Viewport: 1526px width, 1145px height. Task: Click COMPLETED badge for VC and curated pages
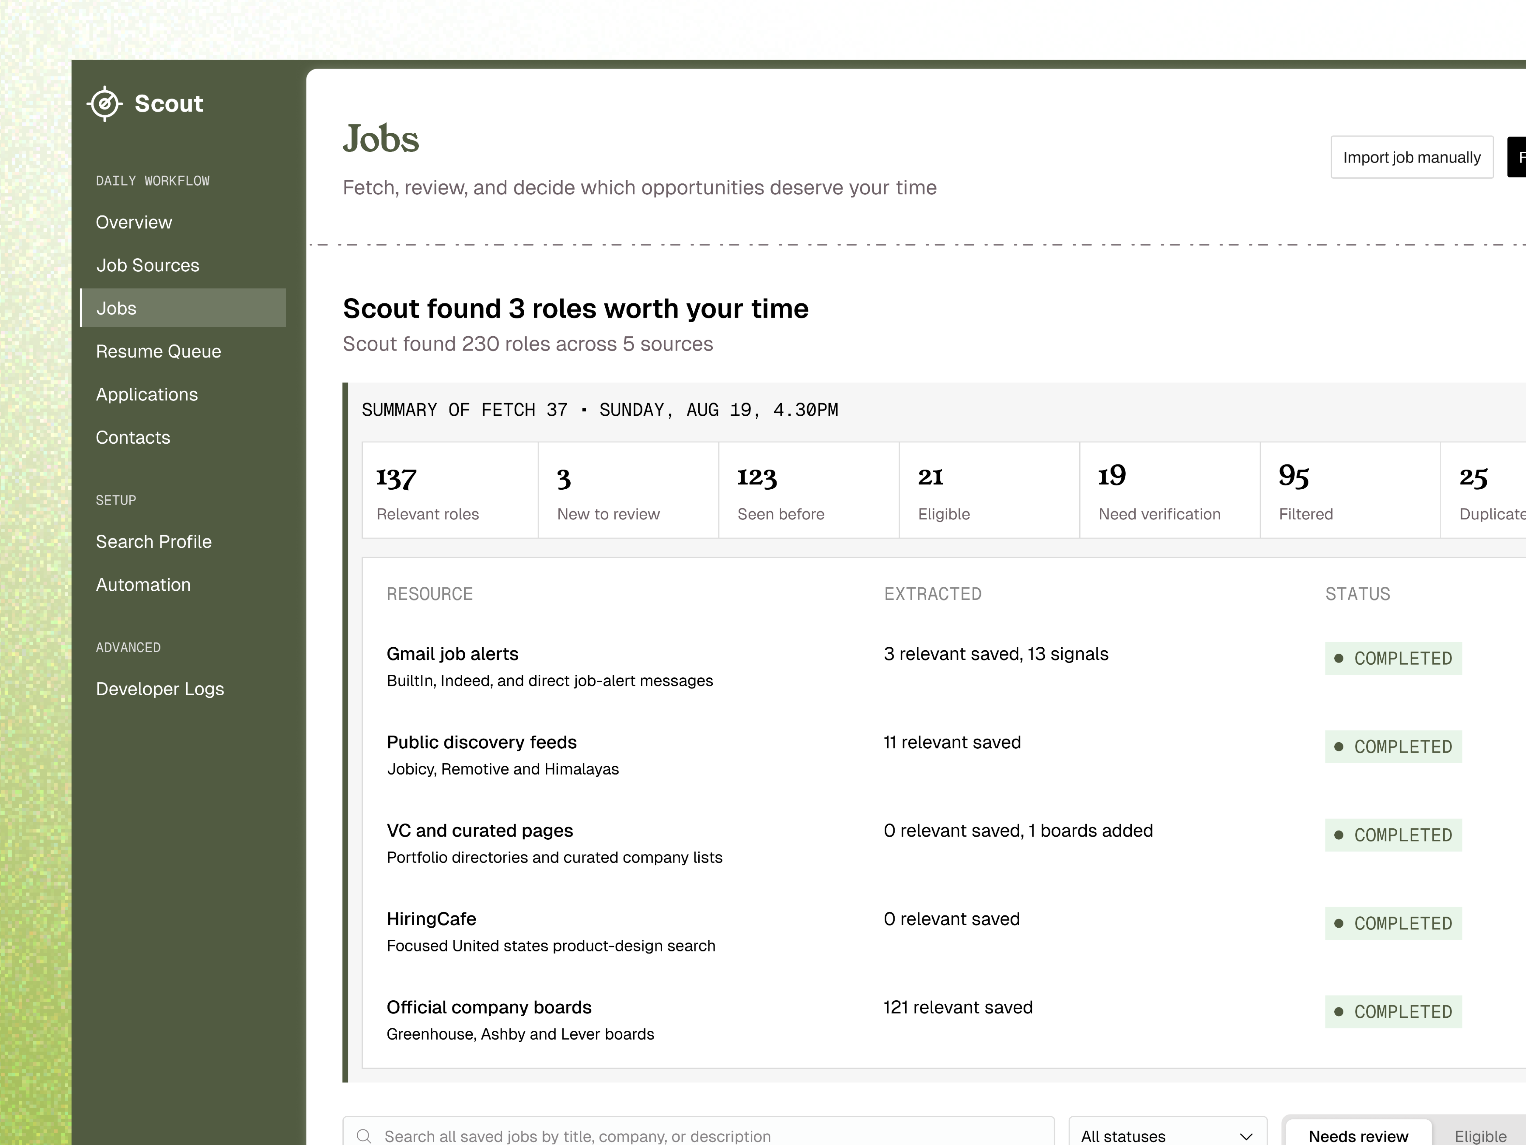1394,835
